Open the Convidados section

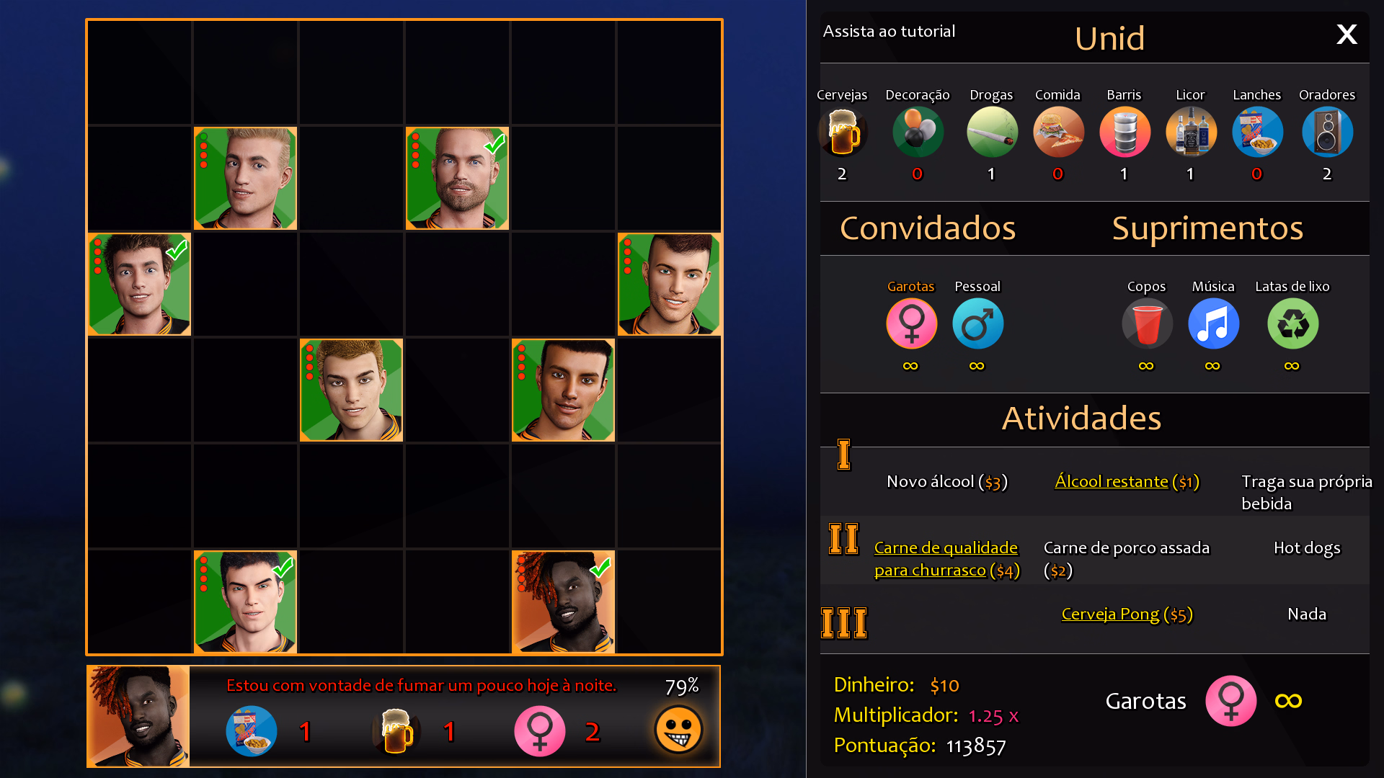coord(928,228)
